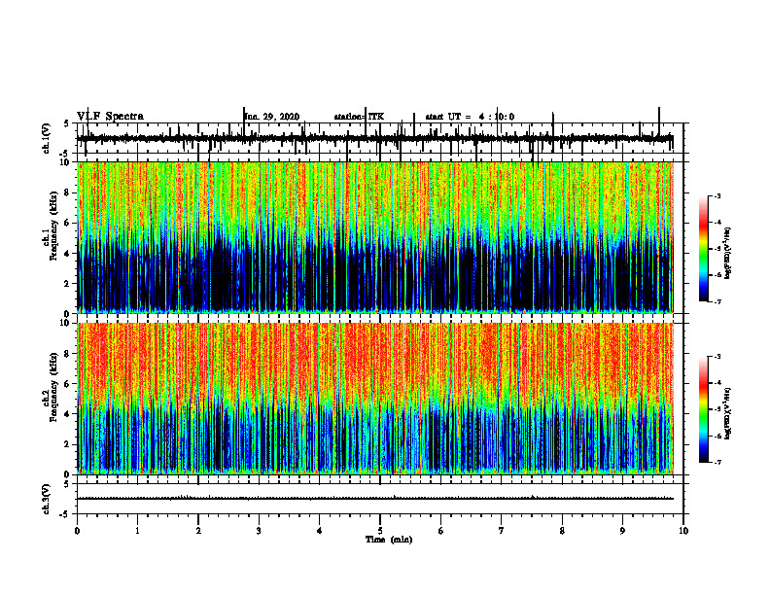Click the ch.1 spectrogram color scale bar
The height and width of the screenshot is (595, 770).
coord(703,249)
